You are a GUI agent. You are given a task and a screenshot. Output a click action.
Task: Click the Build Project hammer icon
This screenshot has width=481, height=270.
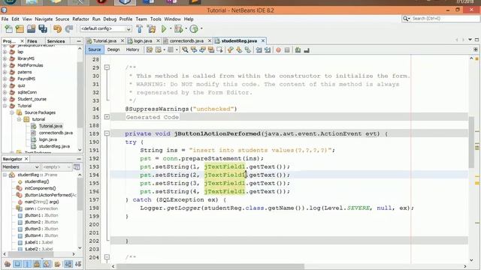pos(139,29)
